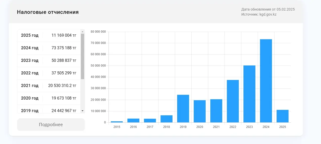This screenshot has height=144, width=321.
Task: Click the 30 000 000 axis label
Action: [98, 88]
